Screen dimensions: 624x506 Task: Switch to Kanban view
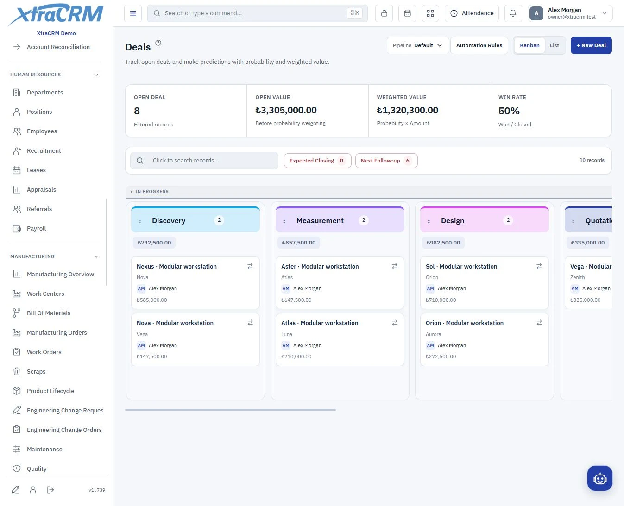point(529,45)
